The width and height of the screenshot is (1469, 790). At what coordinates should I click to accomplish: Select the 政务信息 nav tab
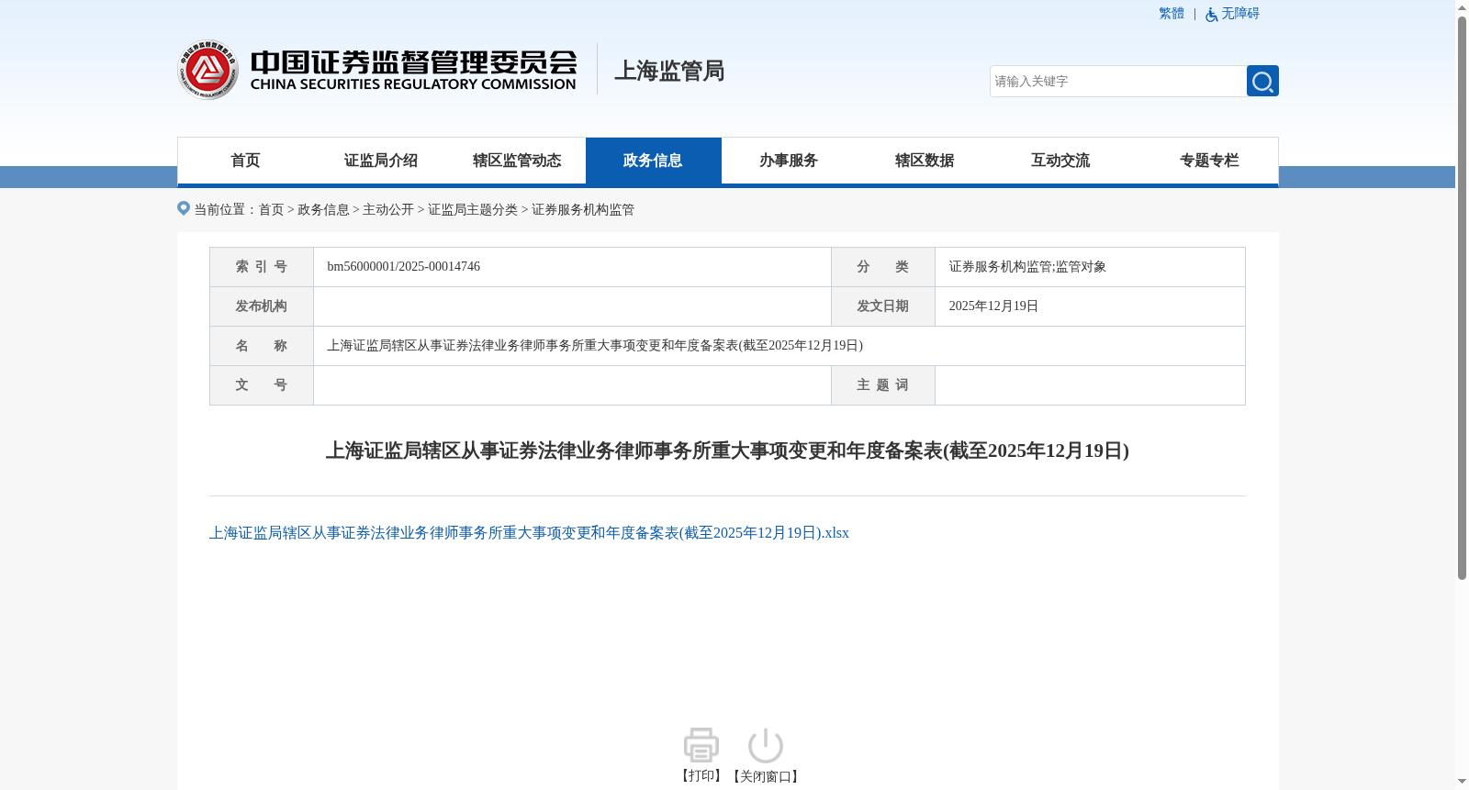pyautogui.click(x=653, y=161)
